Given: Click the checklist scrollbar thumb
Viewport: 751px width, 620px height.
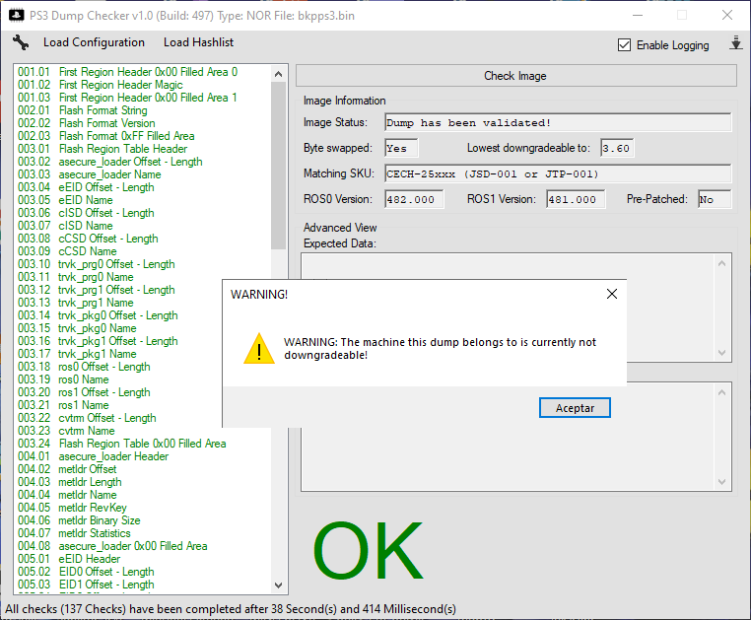Looking at the screenshot, I should click(x=278, y=166).
